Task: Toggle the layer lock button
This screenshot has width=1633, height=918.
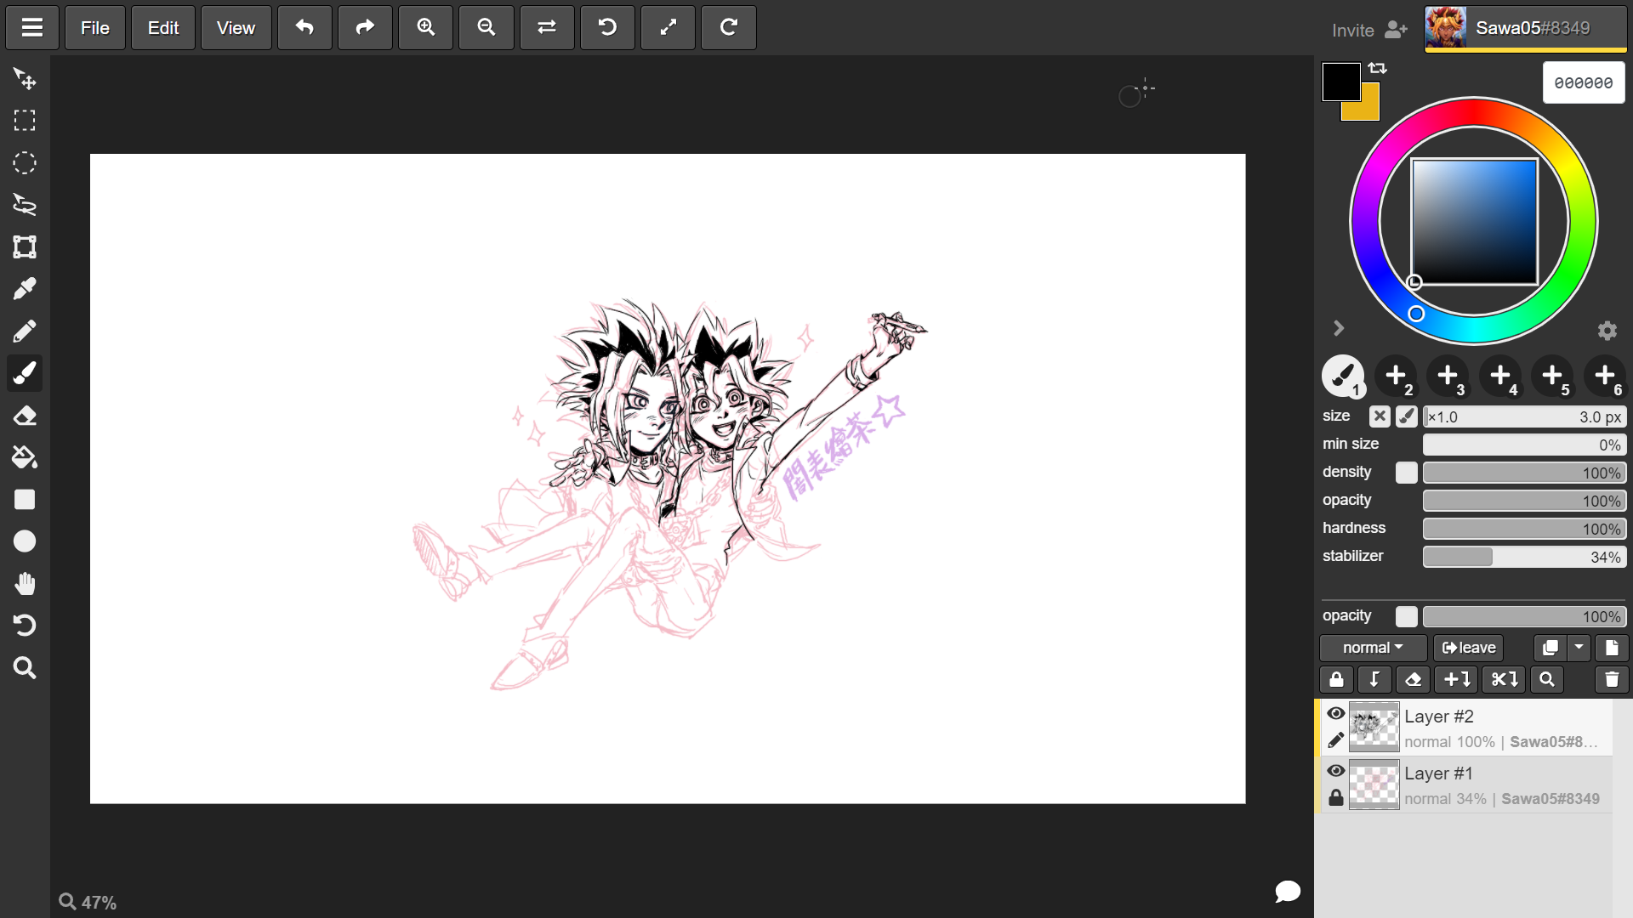Action: point(1336,679)
